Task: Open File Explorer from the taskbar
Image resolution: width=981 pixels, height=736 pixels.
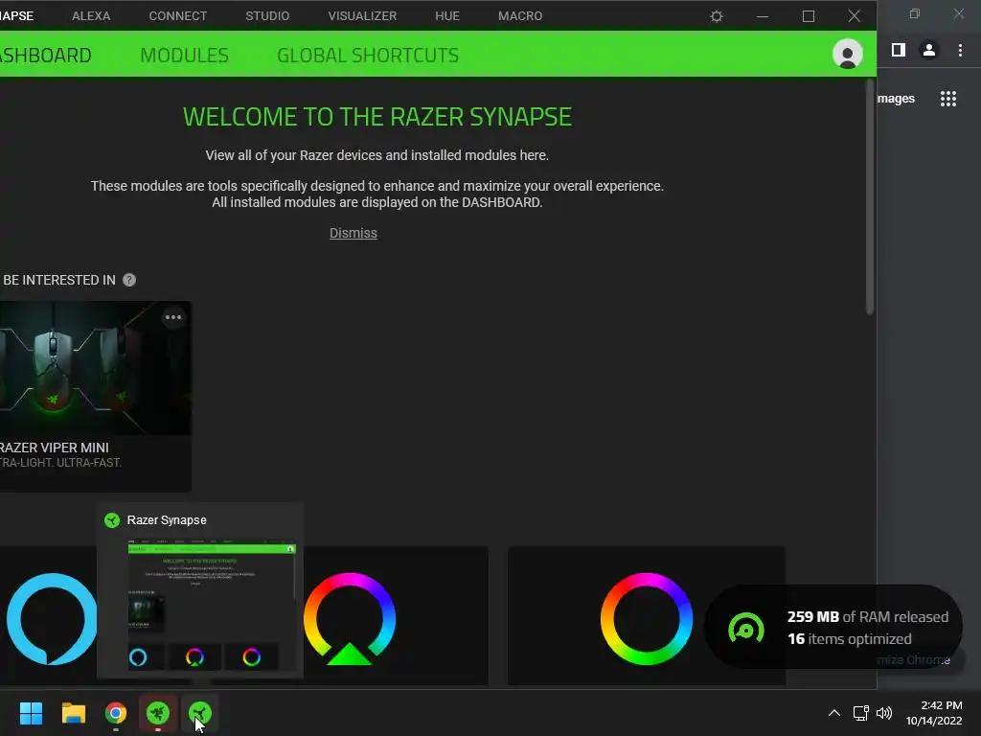Action: (x=73, y=713)
